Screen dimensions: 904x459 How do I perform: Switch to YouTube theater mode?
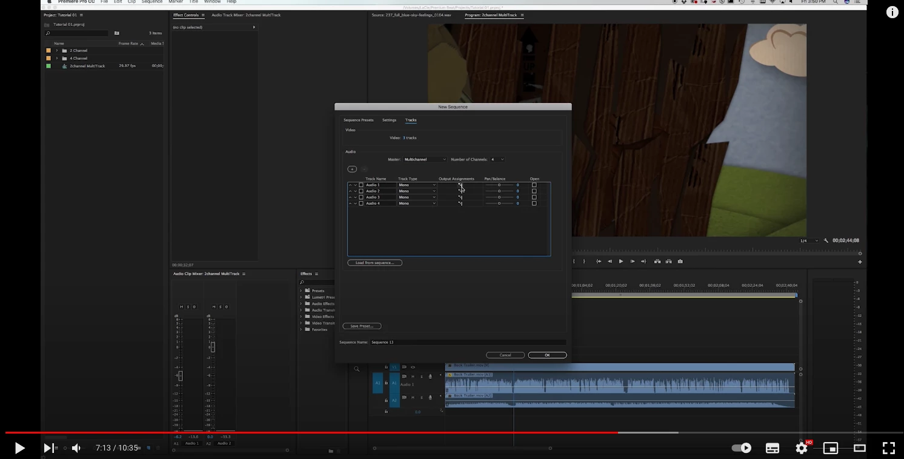point(860,448)
